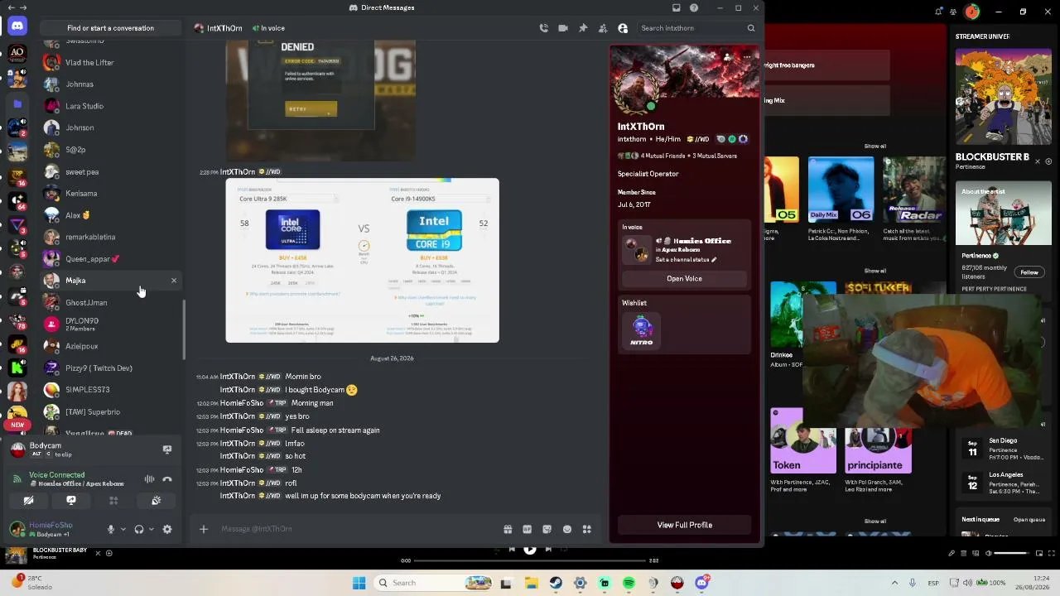Hide the user profile side panel
This screenshot has width=1060, height=596.
[623, 28]
